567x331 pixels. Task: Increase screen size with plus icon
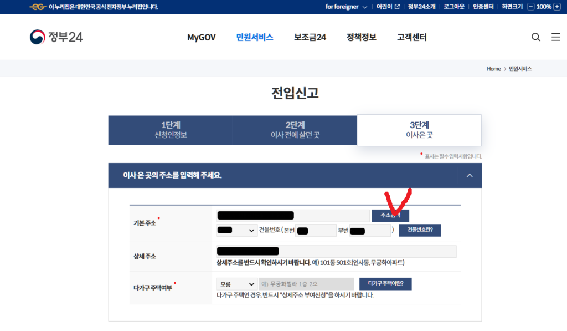click(557, 7)
